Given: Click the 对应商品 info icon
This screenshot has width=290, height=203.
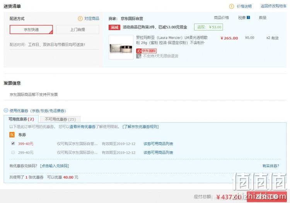Looking at the screenshot, I should pos(80,19).
